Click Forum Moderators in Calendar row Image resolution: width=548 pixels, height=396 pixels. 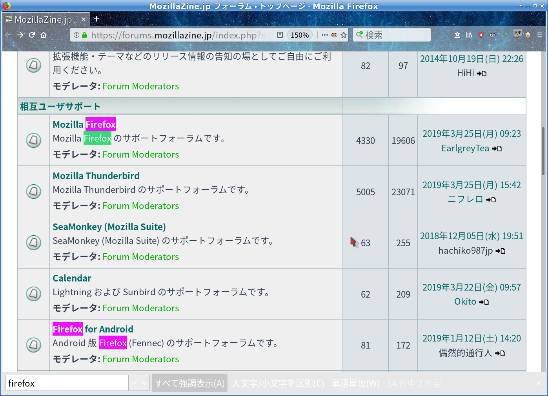(141, 308)
